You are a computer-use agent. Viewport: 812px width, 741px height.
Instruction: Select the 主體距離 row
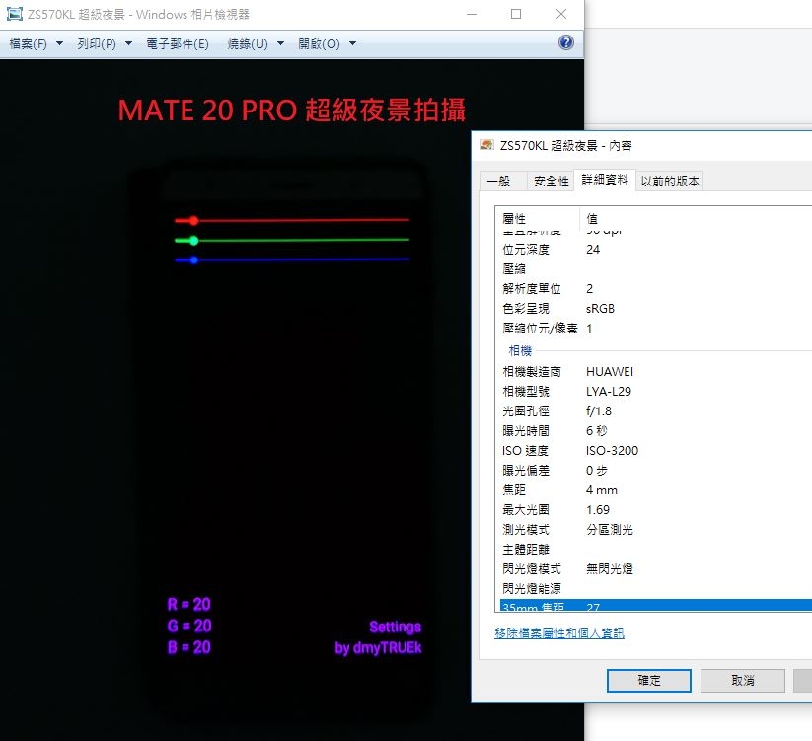point(655,549)
